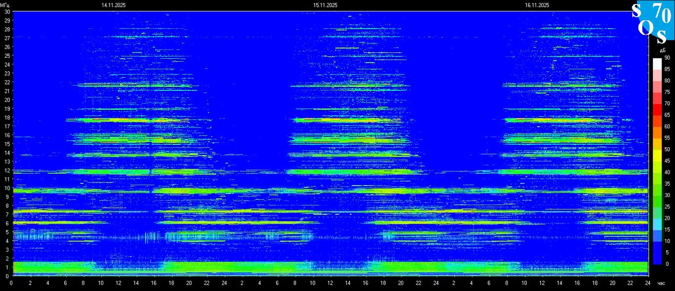Click the 30 MHz tick on frequency axis
Screen dimensions: 675x291
(x=7, y=11)
